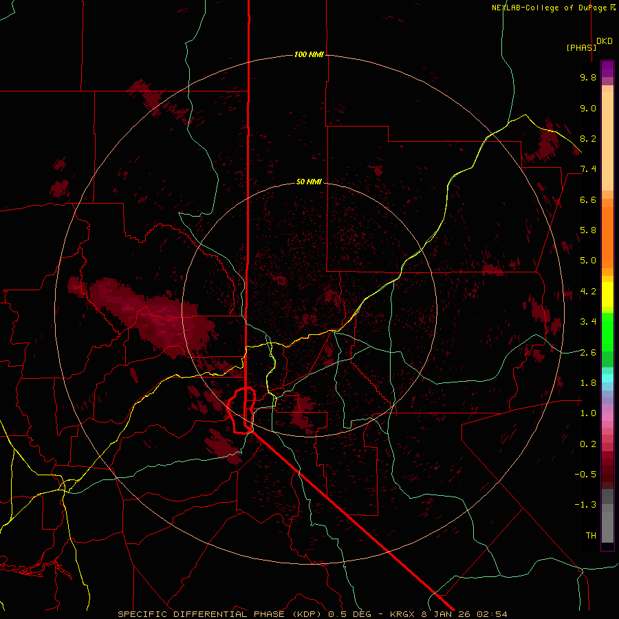
Task: Click the DKD label above the scale
Action: pyautogui.click(x=605, y=41)
